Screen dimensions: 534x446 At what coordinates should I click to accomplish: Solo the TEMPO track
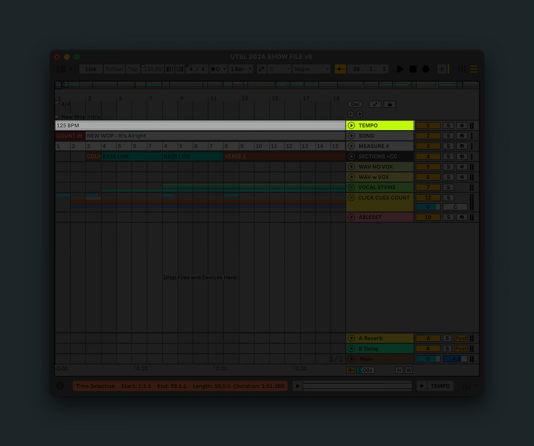coord(448,126)
